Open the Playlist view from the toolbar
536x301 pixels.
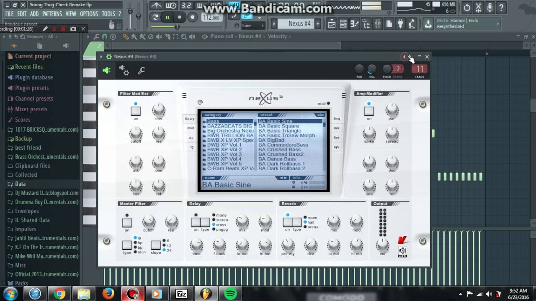[x=332, y=24]
